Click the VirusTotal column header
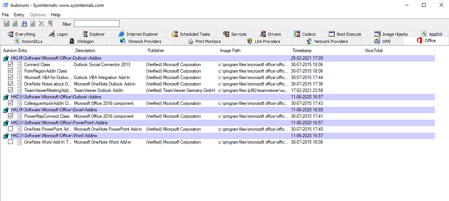Viewport: 449px width, 201px height. (x=399, y=51)
